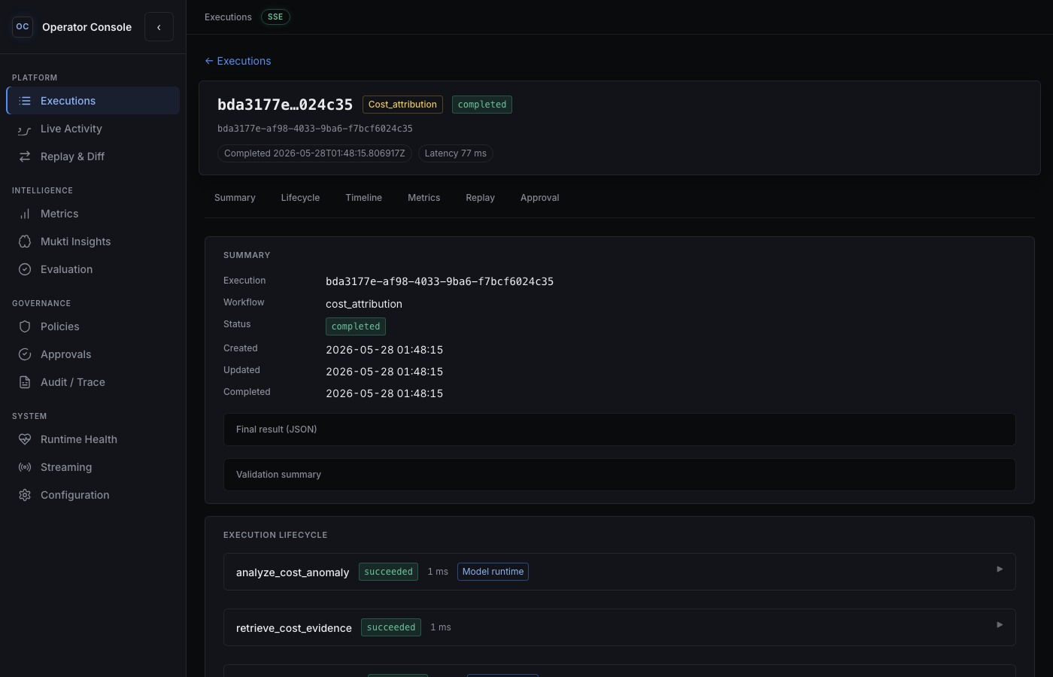Click the Updated date value in Summary
1053x677 pixels.
coord(384,372)
